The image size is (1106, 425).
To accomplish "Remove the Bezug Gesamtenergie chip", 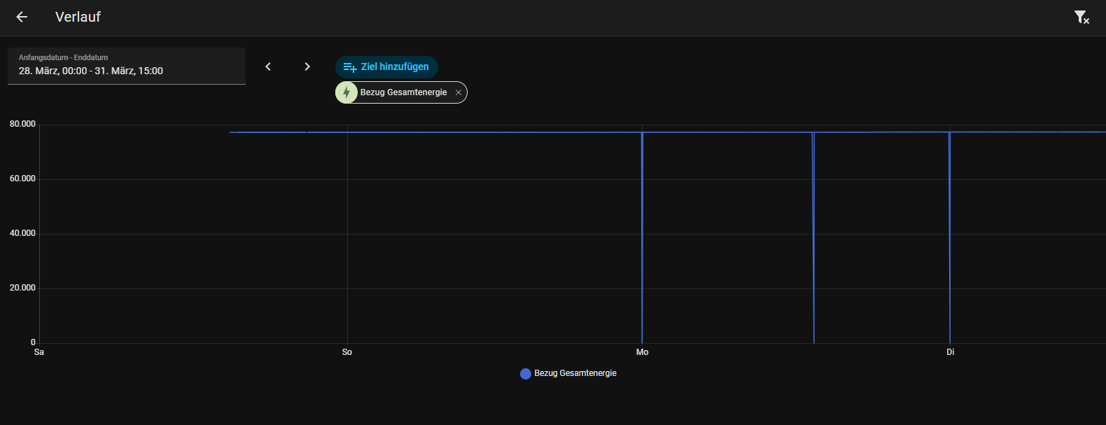I will (x=458, y=92).
